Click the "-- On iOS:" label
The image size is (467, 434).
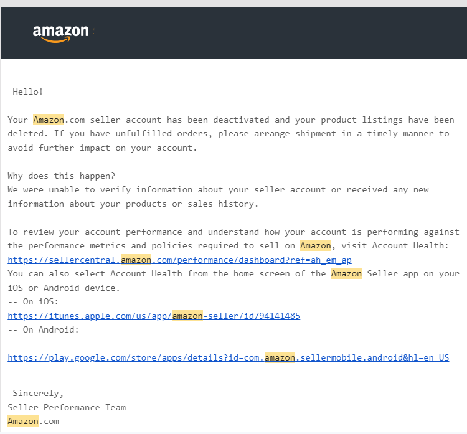(33, 301)
